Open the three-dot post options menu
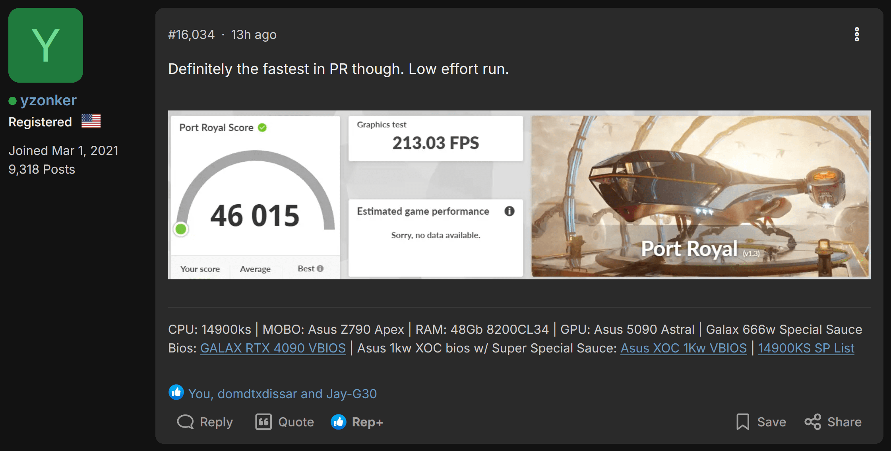Screen dimensions: 891x451 pos(856,35)
